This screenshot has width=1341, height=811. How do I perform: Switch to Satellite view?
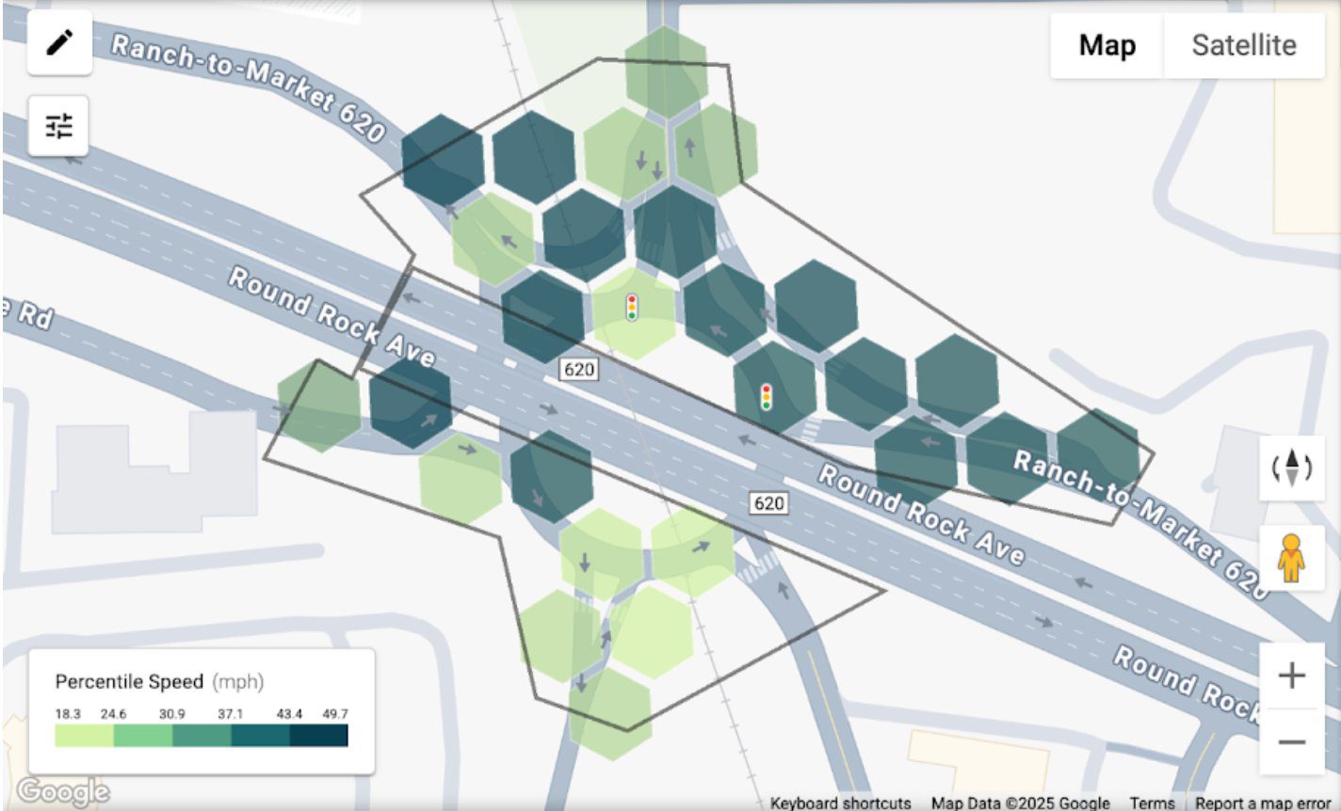1243,44
